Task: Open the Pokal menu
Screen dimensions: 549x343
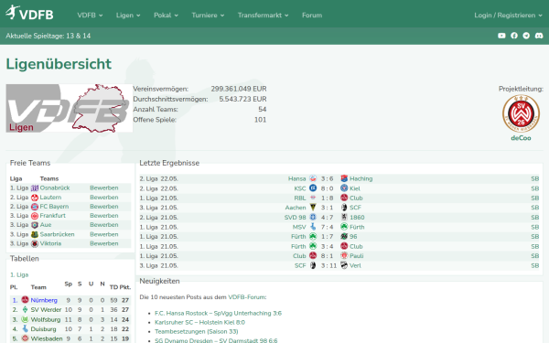Action: point(166,16)
